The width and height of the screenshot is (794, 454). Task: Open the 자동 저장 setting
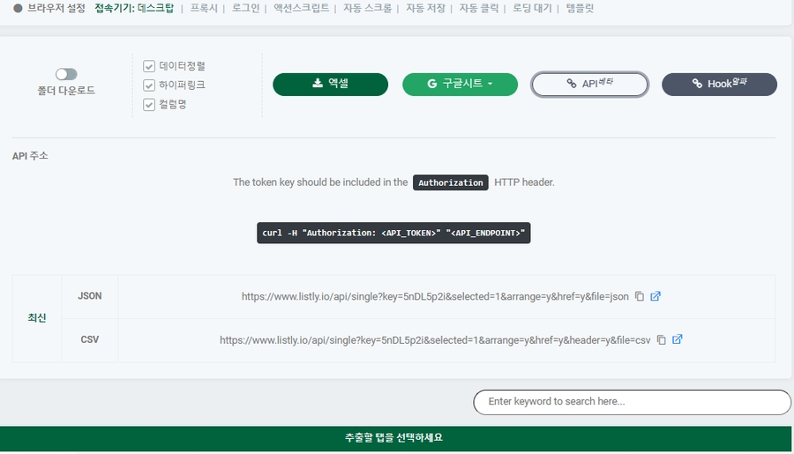[x=425, y=8]
